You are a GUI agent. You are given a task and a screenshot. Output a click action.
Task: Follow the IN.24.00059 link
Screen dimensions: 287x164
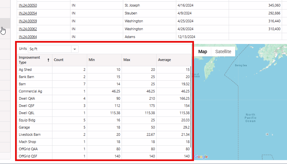[x=28, y=21]
